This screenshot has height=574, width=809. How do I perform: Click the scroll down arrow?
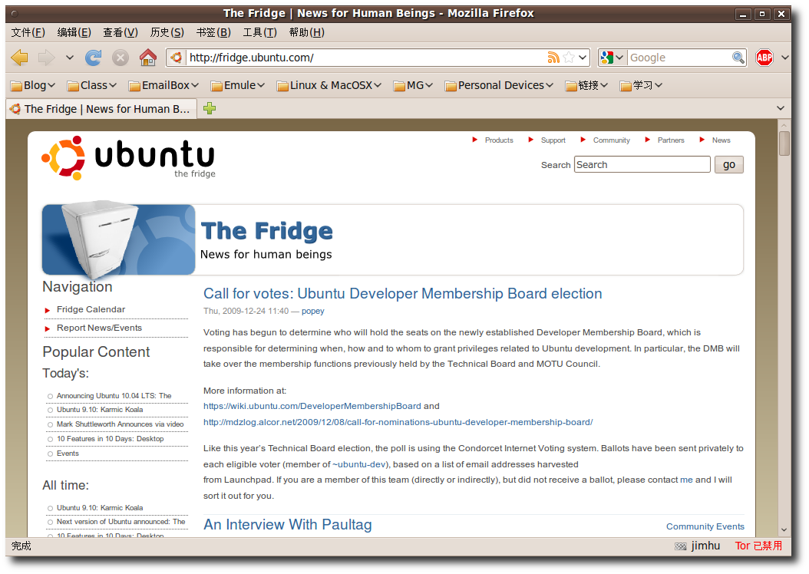(x=784, y=529)
